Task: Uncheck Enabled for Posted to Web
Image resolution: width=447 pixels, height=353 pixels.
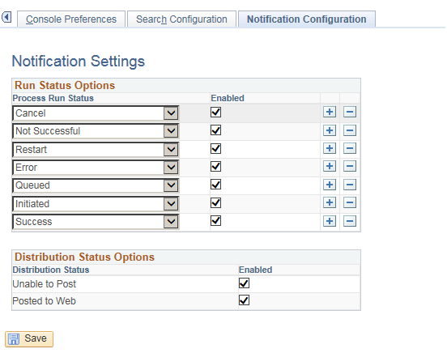Action: pyautogui.click(x=244, y=300)
